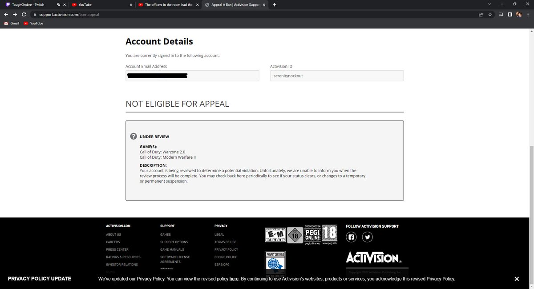Unmute the ToughOmbre Twitch tab audio icon

click(x=58, y=4)
